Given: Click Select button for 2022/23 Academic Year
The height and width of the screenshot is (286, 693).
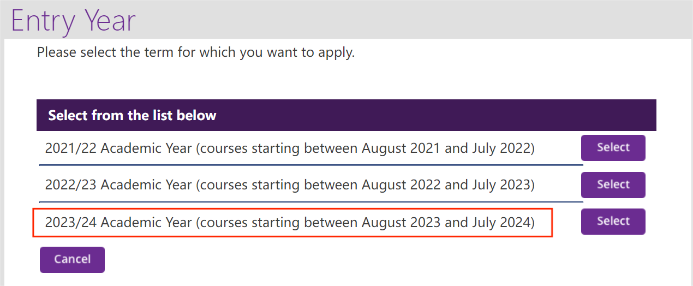Looking at the screenshot, I should 613,185.
